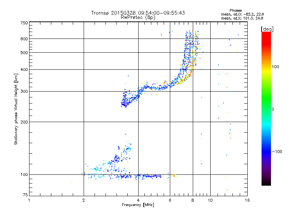Click the mean, sd,X statistics line
This screenshot has width=291, height=218.
[237, 18]
